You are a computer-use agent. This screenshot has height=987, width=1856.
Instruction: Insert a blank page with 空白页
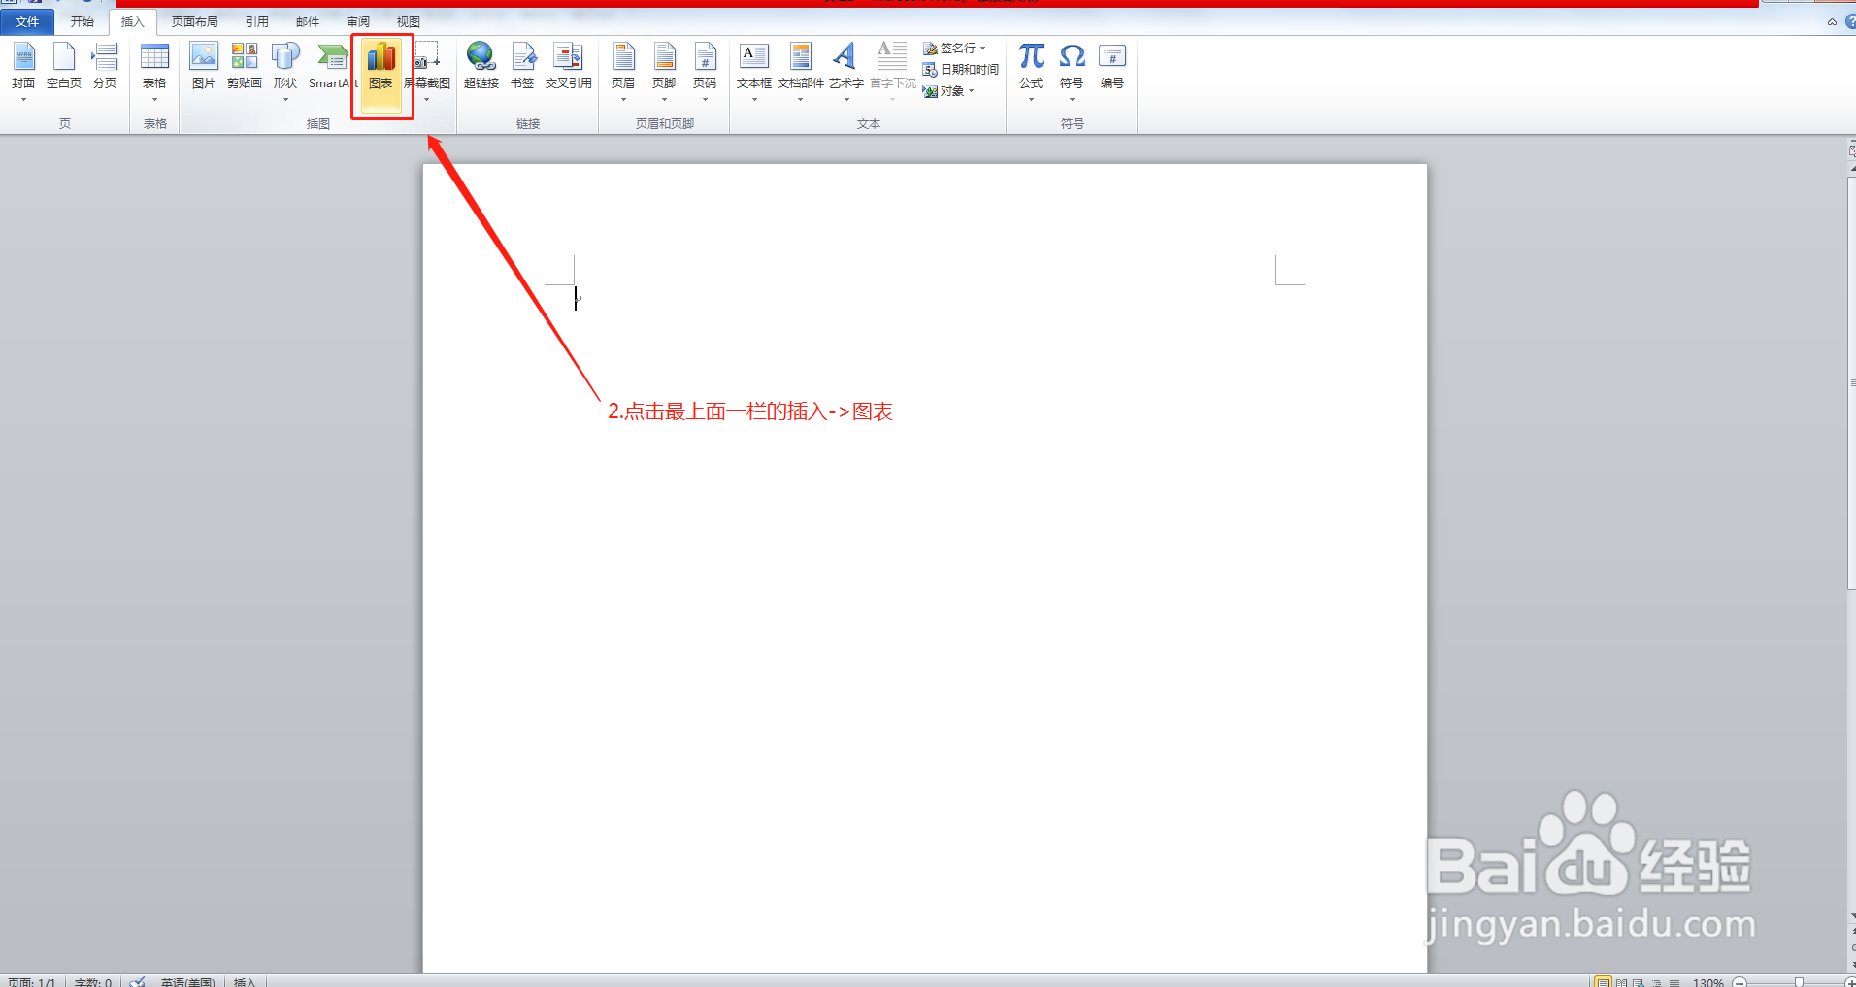[x=64, y=66]
